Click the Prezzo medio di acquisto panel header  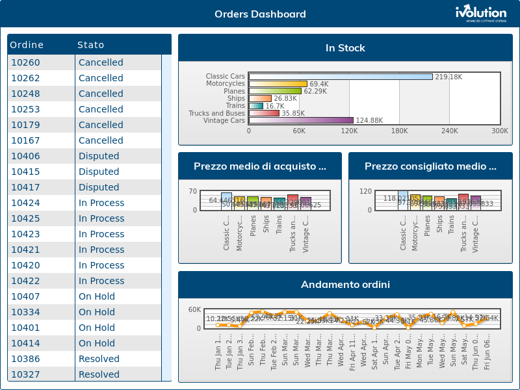tap(259, 166)
